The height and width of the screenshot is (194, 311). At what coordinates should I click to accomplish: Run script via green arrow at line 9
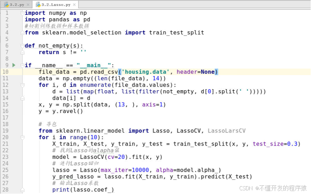(14, 65)
